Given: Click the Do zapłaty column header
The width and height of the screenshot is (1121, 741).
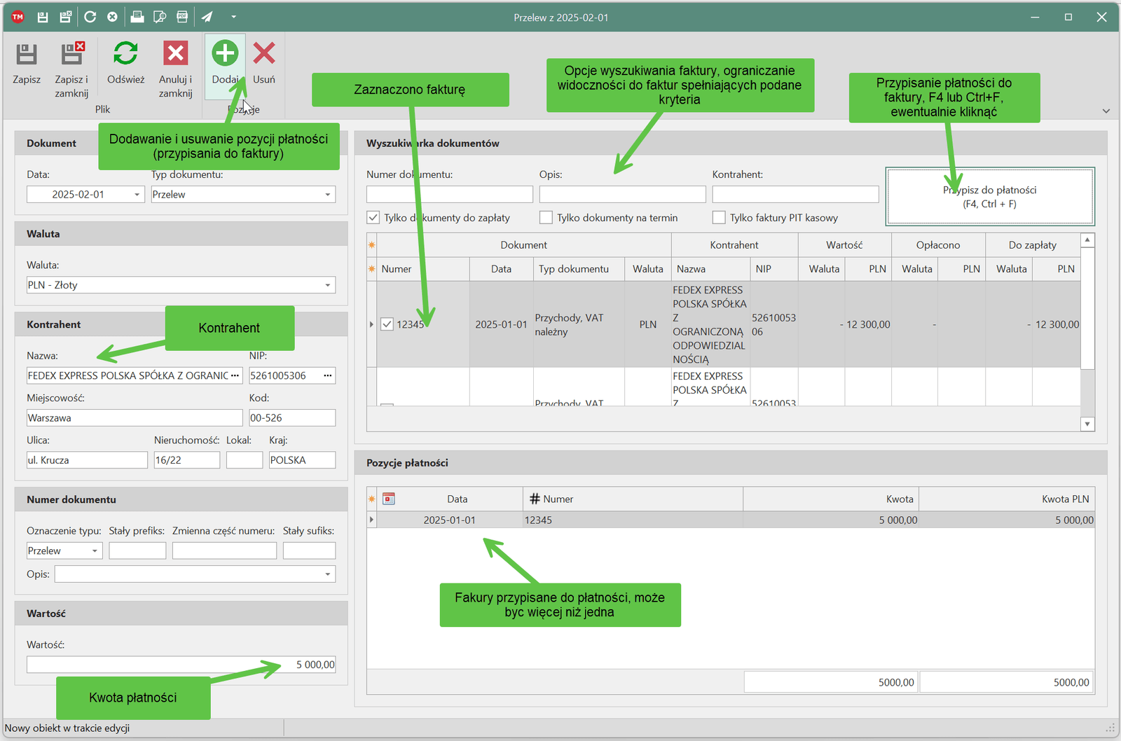Looking at the screenshot, I should [x=1032, y=245].
